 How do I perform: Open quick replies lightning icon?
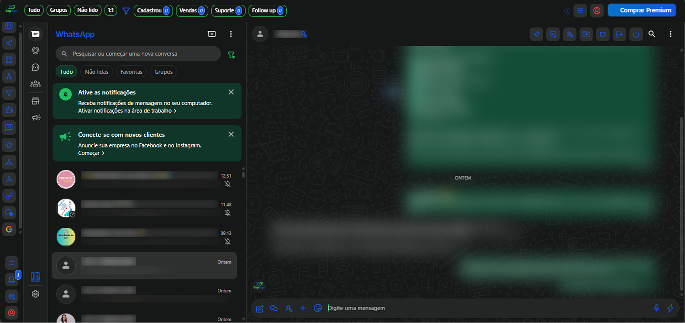[671, 308]
